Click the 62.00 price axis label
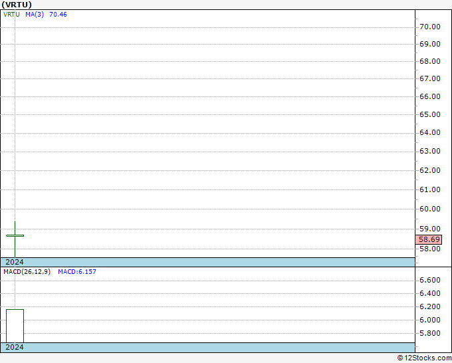Image resolution: width=452 pixels, height=363 pixels. tap(430, 170)
